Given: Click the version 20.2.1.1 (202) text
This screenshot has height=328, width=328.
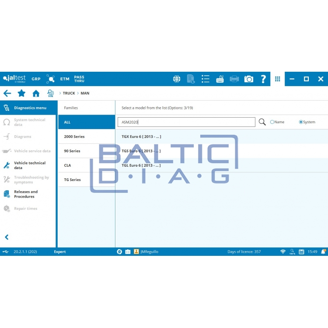Looking at the screenshot, I should coord(25,251).
